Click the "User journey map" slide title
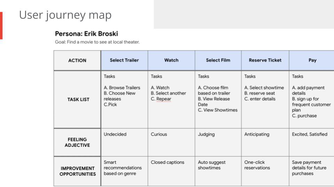 pyautogui.click(x=65, y=15)
